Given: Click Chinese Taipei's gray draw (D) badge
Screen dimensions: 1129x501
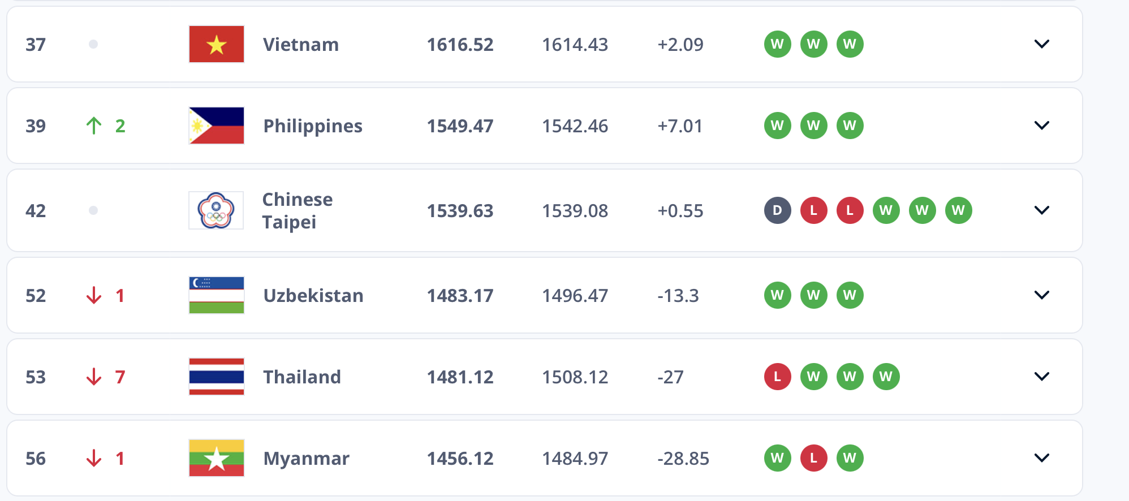Looking at the screenshot, I should pos(777,210).
